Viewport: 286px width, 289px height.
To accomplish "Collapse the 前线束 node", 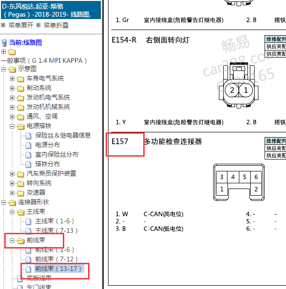I will [12, 240].
